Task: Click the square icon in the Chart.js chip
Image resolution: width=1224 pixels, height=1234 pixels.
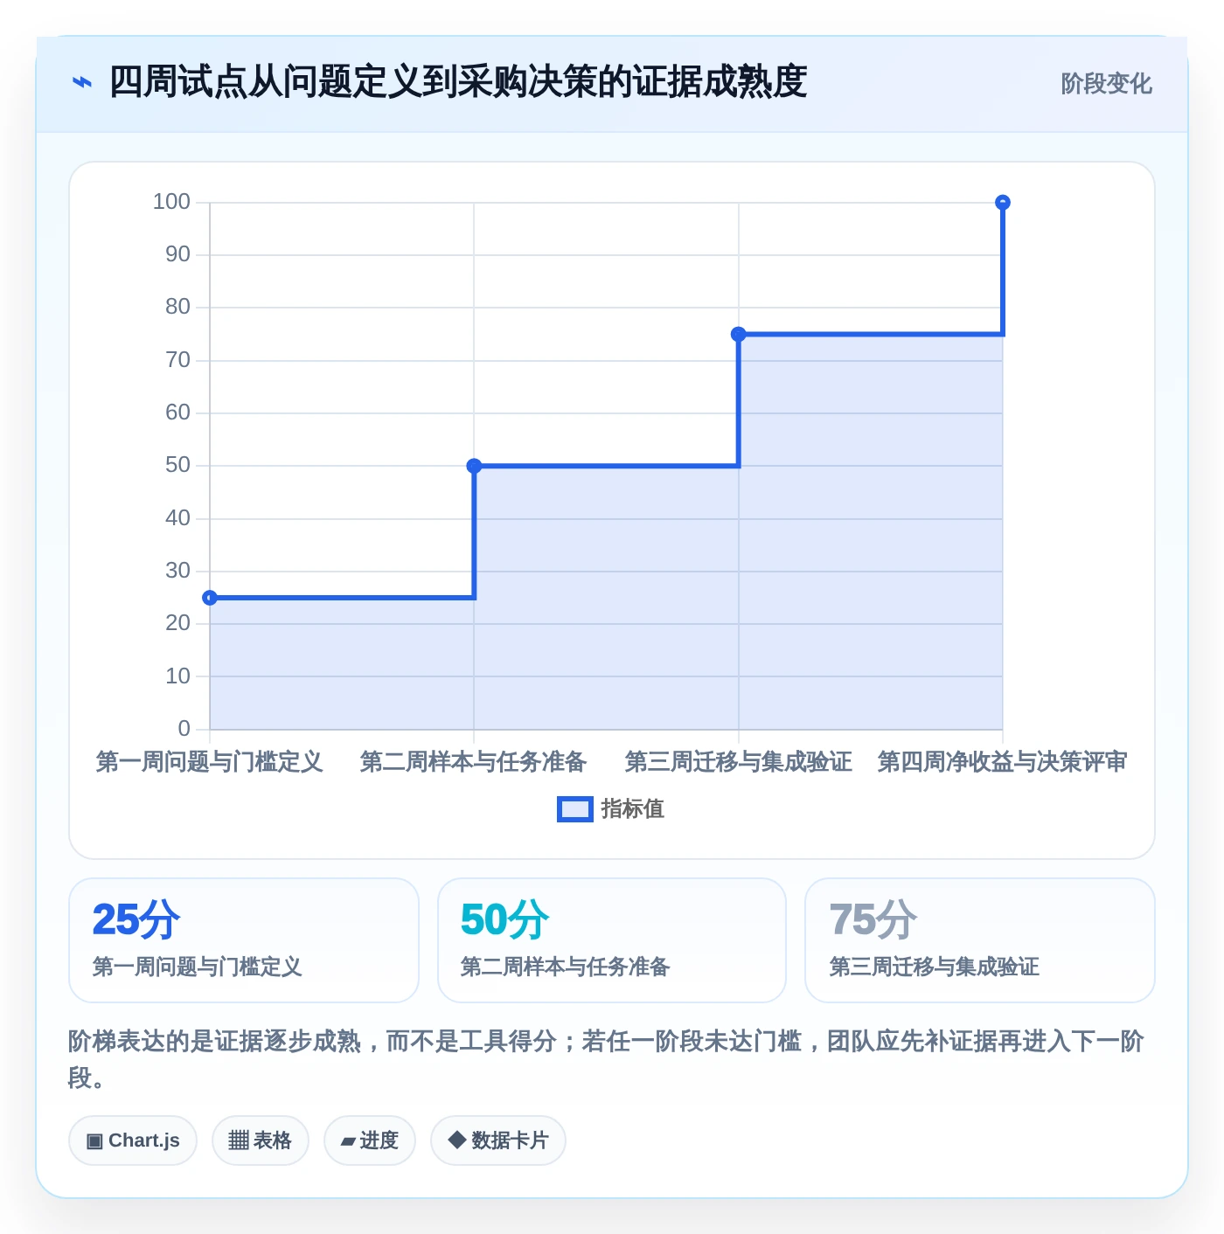Action: (x=94, y=1141)
